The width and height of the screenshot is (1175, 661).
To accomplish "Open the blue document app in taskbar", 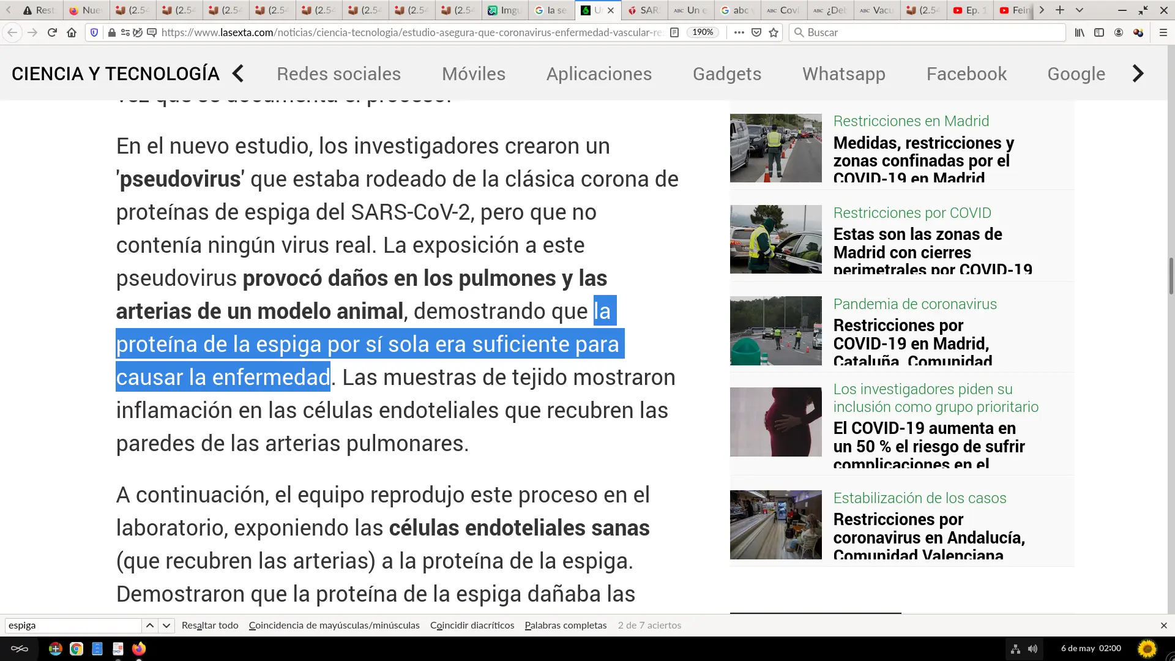I will pos(97,649).
